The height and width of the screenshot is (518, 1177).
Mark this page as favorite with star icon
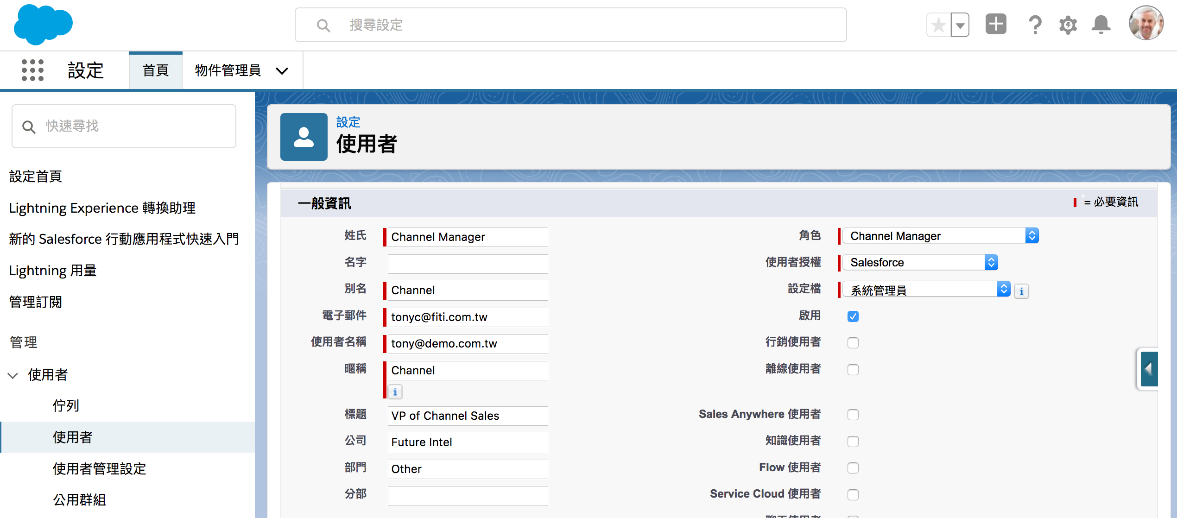click(x=938, y=25)
